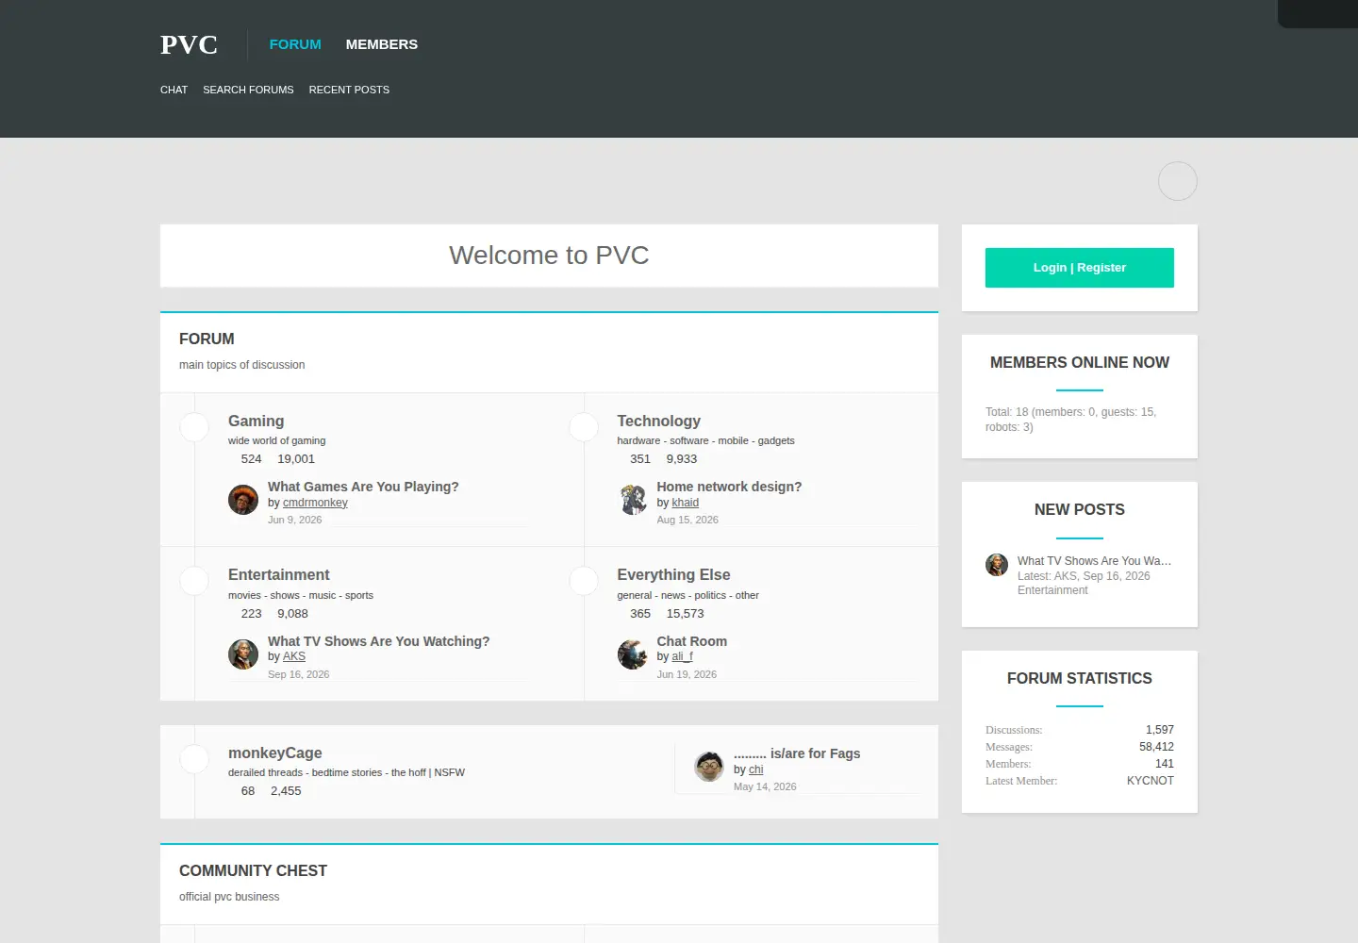Click the Technology forum status icon
Viewport: 1358px width, 943px height.
click(x=584, y=427)
